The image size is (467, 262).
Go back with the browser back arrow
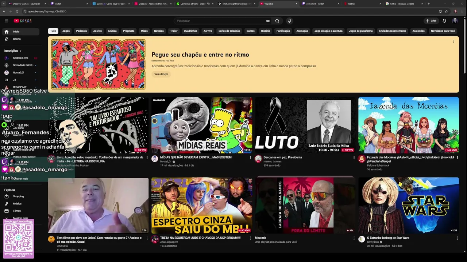(4, 11)
